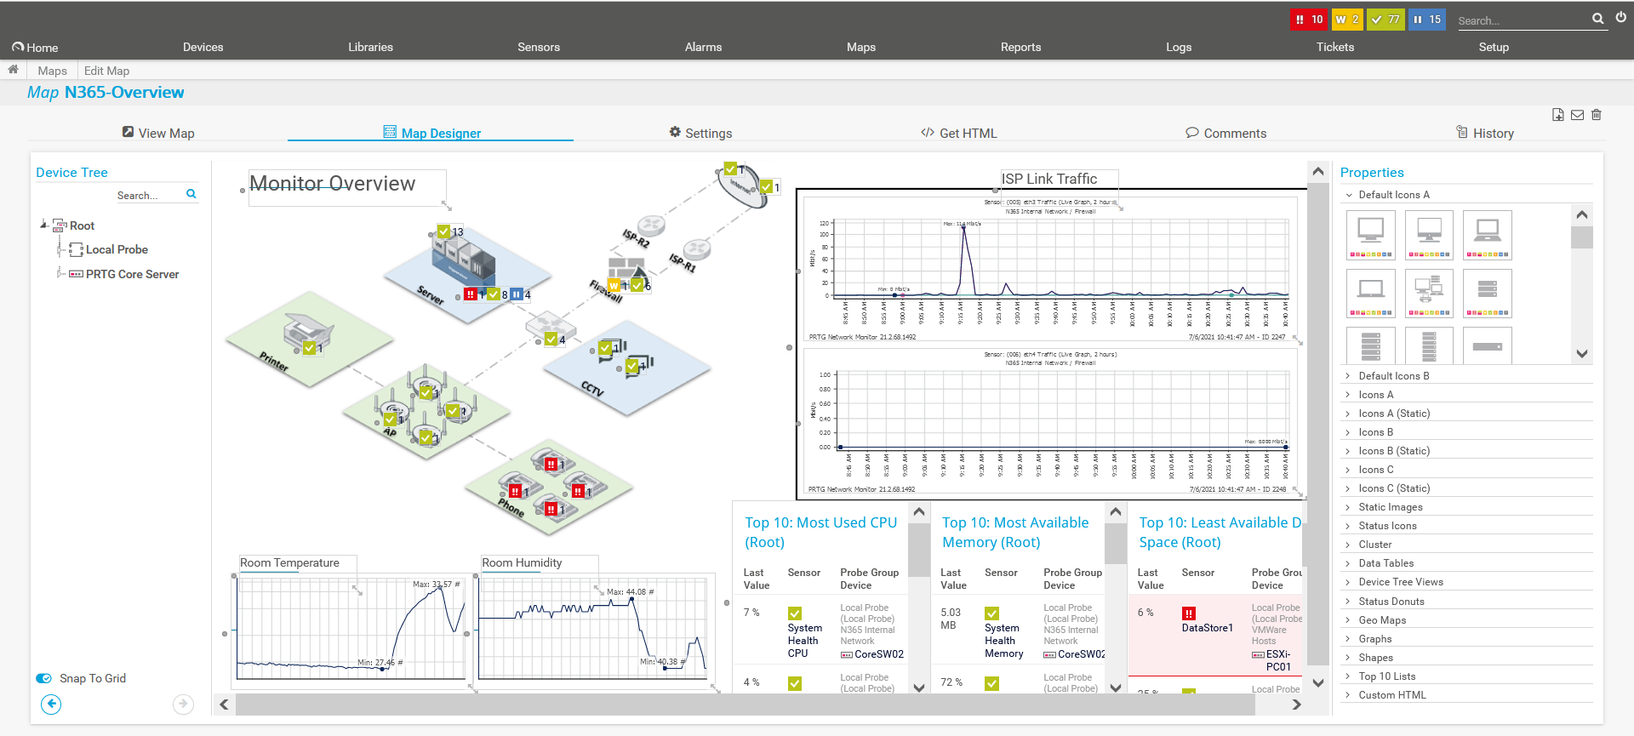Click the Edit Map breadcrumb link
The height and width of the screenshot is (736, 1634).
(x=106, y=71)
